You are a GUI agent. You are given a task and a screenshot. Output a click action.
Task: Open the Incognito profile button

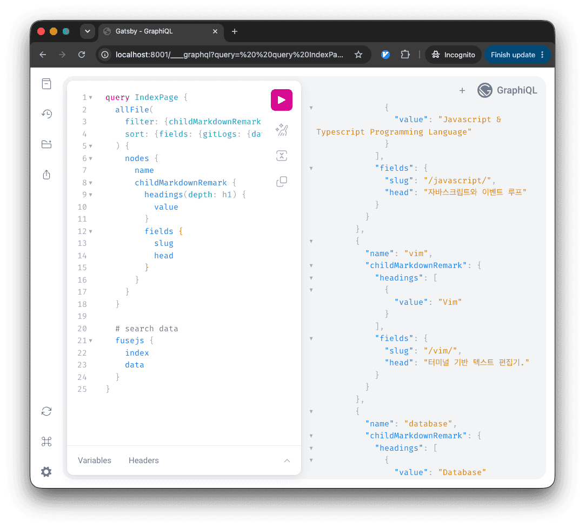coord(453,55)
